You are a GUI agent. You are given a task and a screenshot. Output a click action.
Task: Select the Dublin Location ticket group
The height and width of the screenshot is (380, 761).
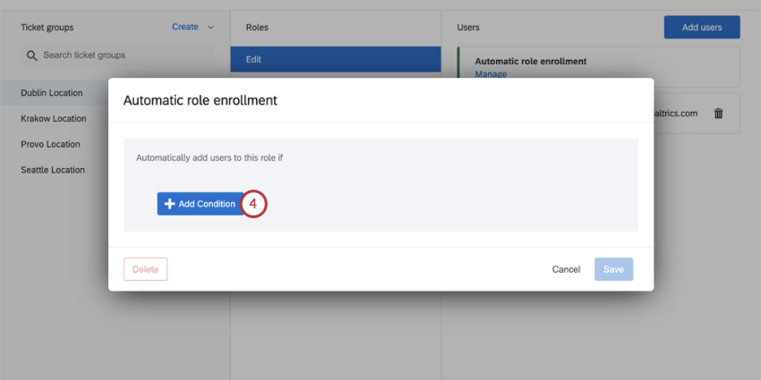(x=52, y=93)
